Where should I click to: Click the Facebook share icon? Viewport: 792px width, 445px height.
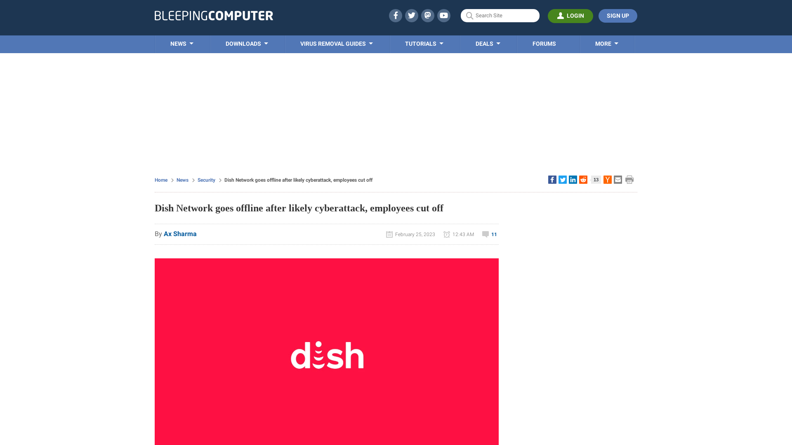(x=552, y=179)
